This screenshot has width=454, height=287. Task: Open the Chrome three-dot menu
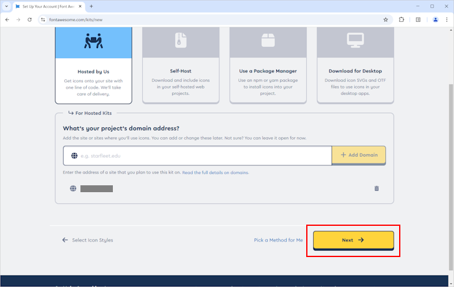[447, 19]
